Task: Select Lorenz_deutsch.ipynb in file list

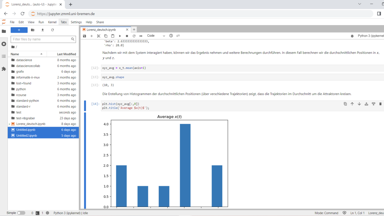Action: (x=43, y=124)
